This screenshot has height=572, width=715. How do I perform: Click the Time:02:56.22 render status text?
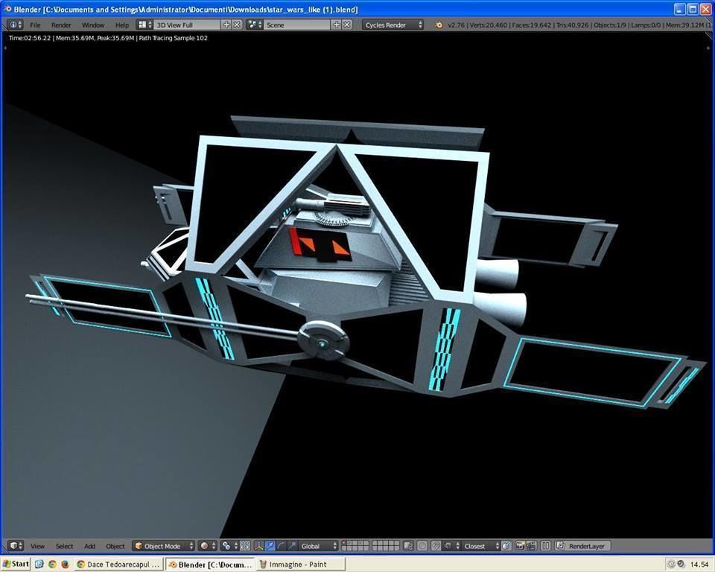tap(30, 38)
